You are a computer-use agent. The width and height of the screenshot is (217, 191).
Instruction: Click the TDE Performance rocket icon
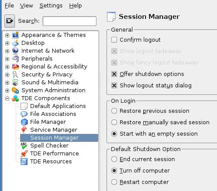[x=24, y=154]
